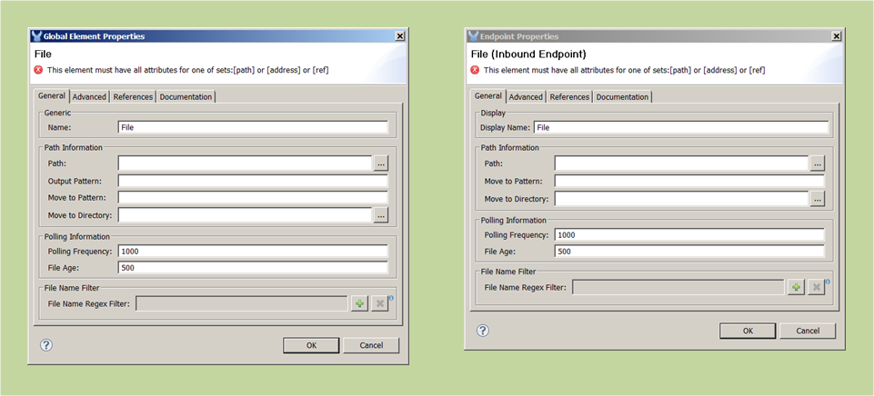Open References tab in Global Element Properties

[x=133, y=97]
